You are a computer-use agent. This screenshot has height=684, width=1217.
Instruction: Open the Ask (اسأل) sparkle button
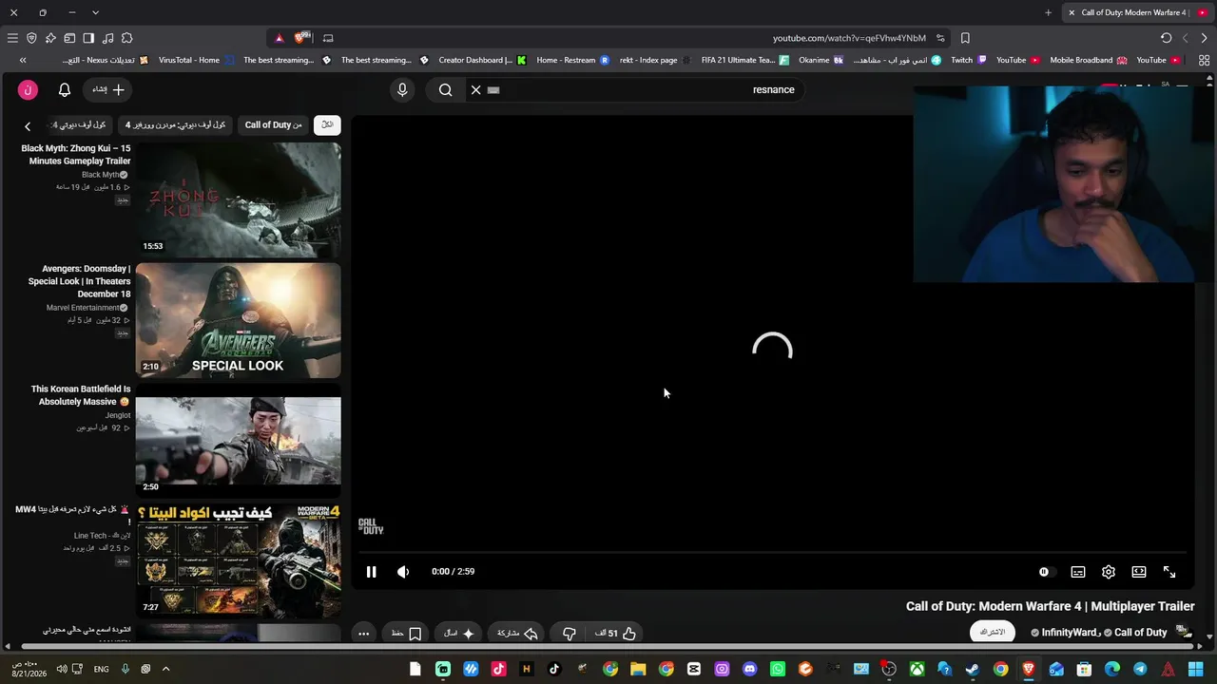click(x=459, y=634)
